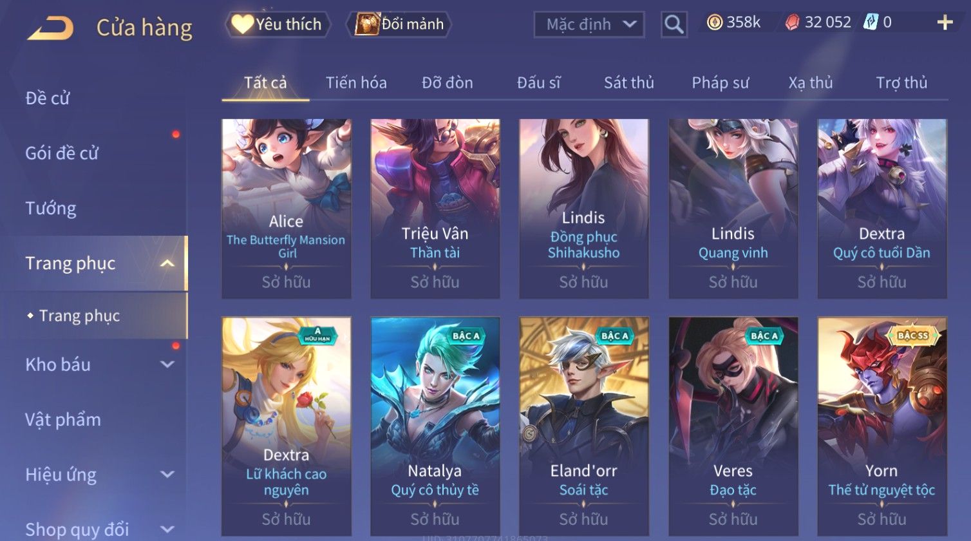Open Yêu thích heart favorites
Screen dimensions: 971x541
(x=278, y=24)
